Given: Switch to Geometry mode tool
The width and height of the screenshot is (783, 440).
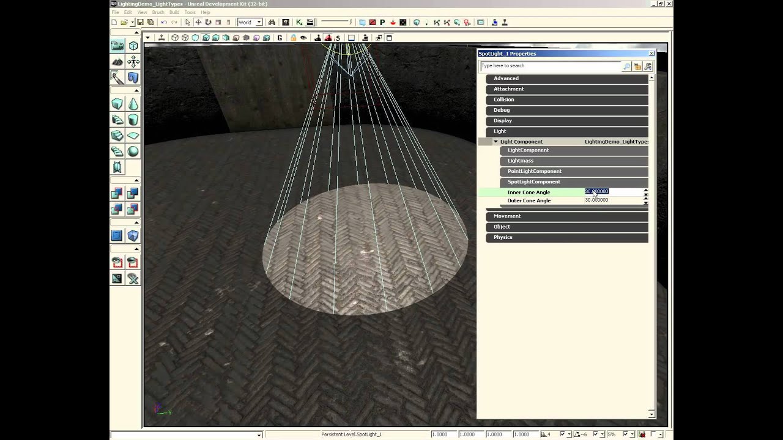Looking at the screenshot, I should click(133, 46).
